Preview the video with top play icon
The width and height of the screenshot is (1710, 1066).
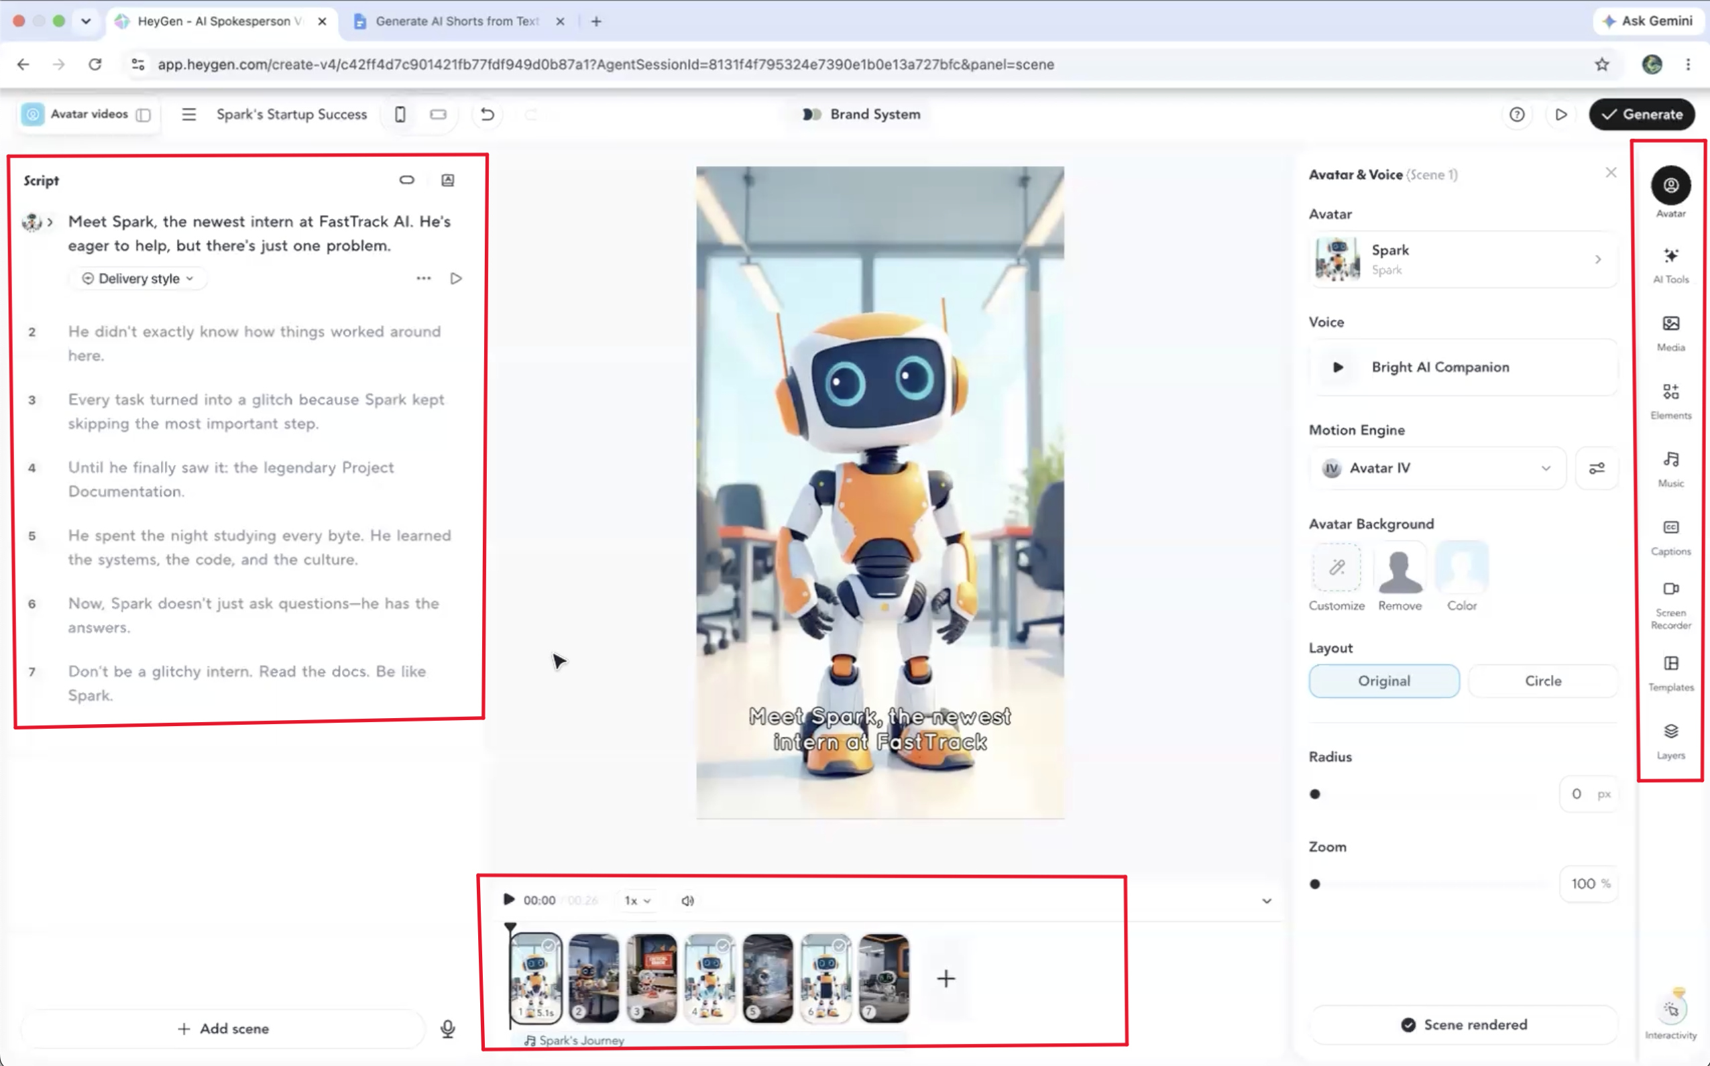(x=1560, y=114)
